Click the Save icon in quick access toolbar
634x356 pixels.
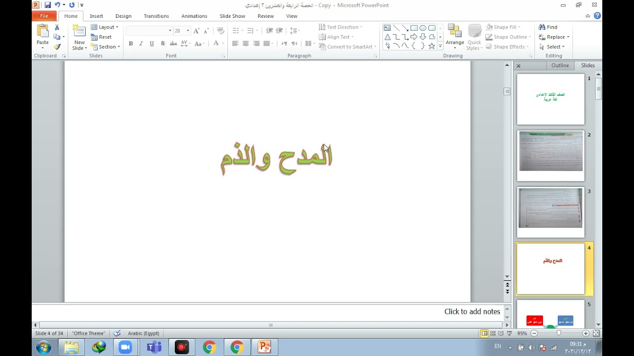[x=48, y=5]
